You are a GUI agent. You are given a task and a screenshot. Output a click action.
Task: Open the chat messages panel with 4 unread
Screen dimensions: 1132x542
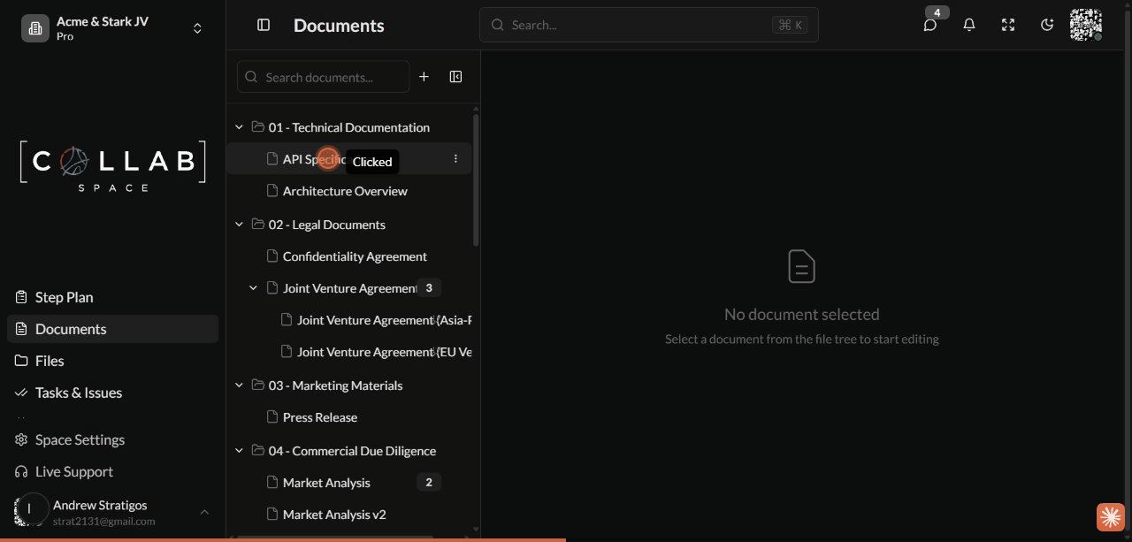click(x=929, y=25)
